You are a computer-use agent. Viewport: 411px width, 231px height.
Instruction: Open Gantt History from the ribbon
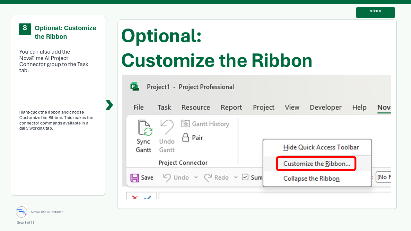pos(205,124)
